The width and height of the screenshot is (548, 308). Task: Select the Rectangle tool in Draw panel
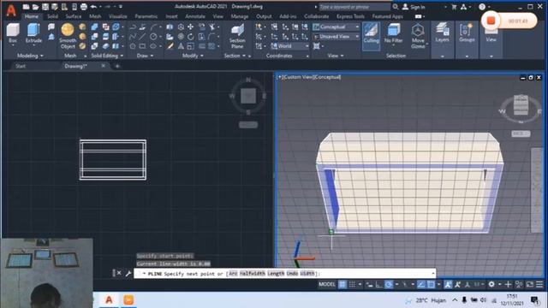coord(142,46)
